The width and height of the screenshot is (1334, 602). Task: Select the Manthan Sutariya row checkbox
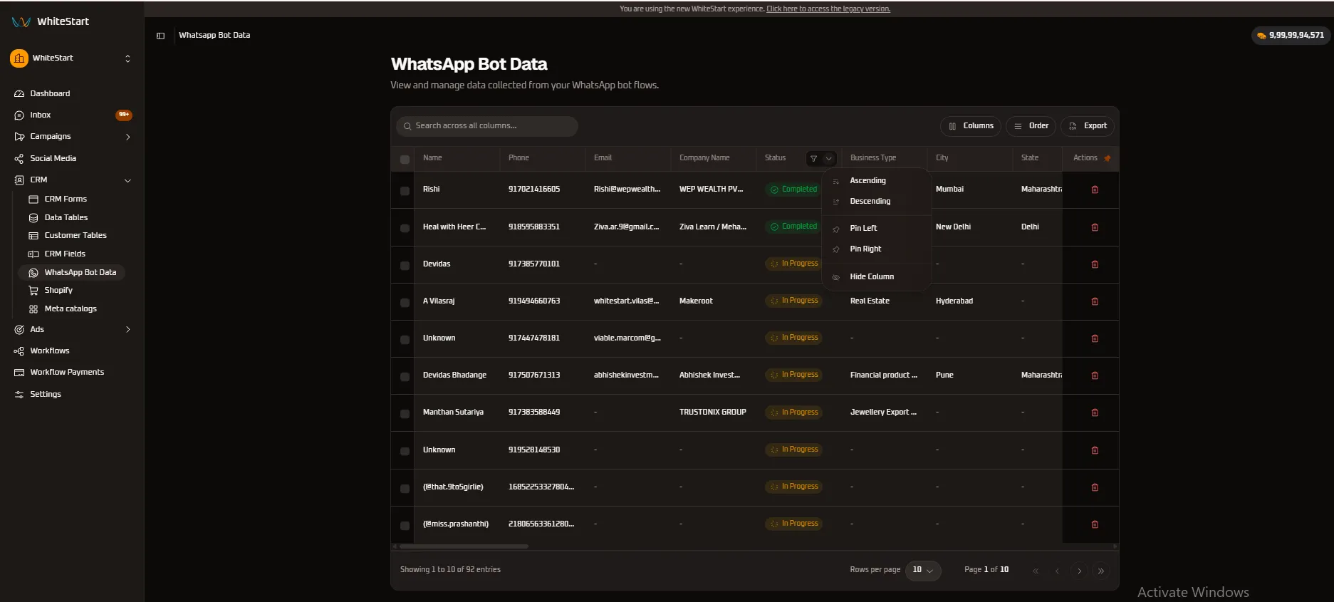(x=405, y=413)
